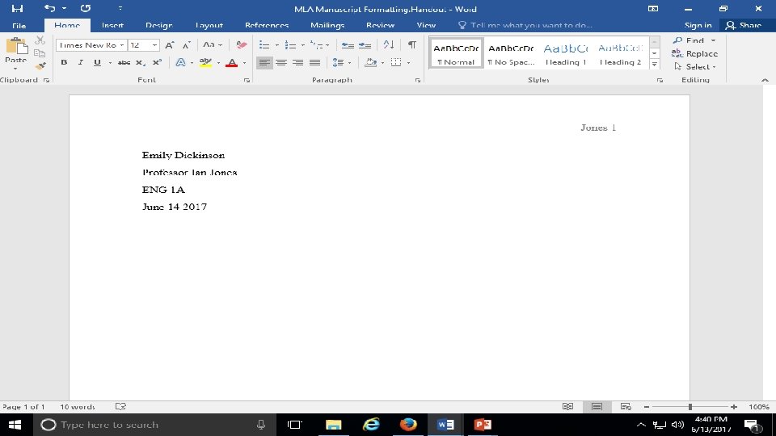
Task: Toggle Strikethrough formatting
Action: point(124,63)
